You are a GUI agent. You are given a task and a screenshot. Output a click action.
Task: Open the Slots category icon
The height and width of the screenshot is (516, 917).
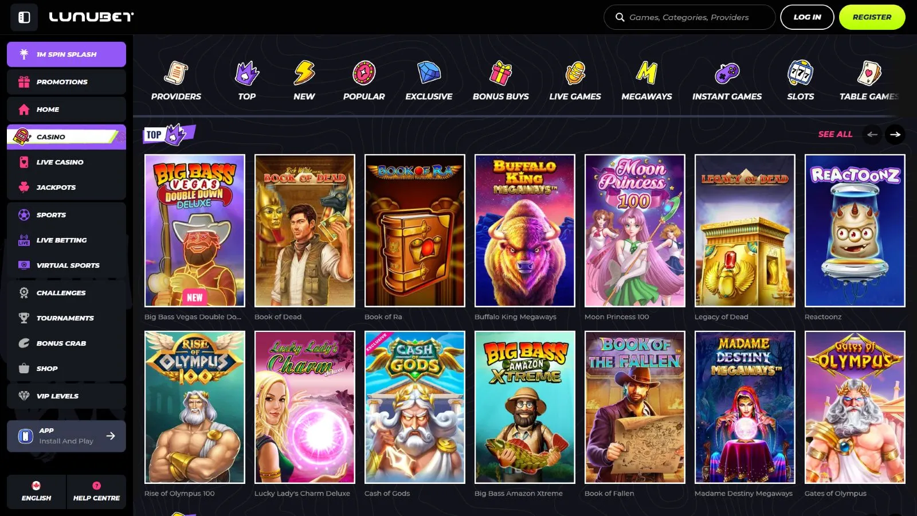point(800,73)
